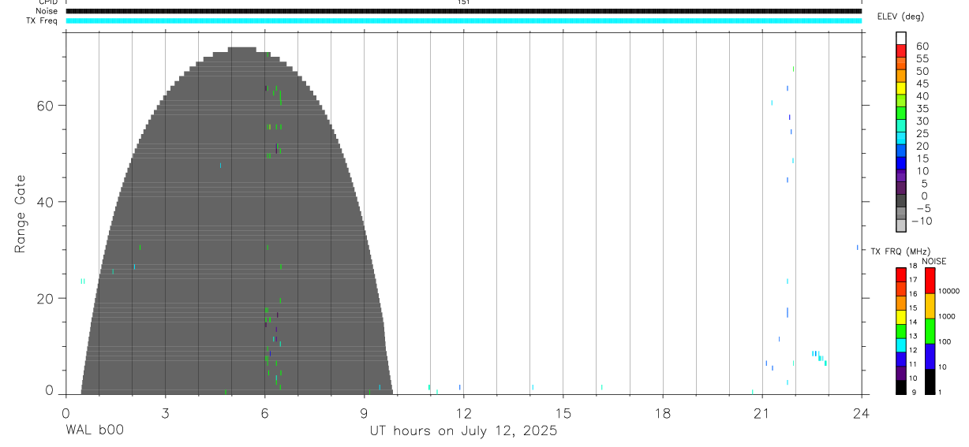The image size is (969, 447).
Task: Click x-axis tick label '24'
Action: tap(861, 412)
